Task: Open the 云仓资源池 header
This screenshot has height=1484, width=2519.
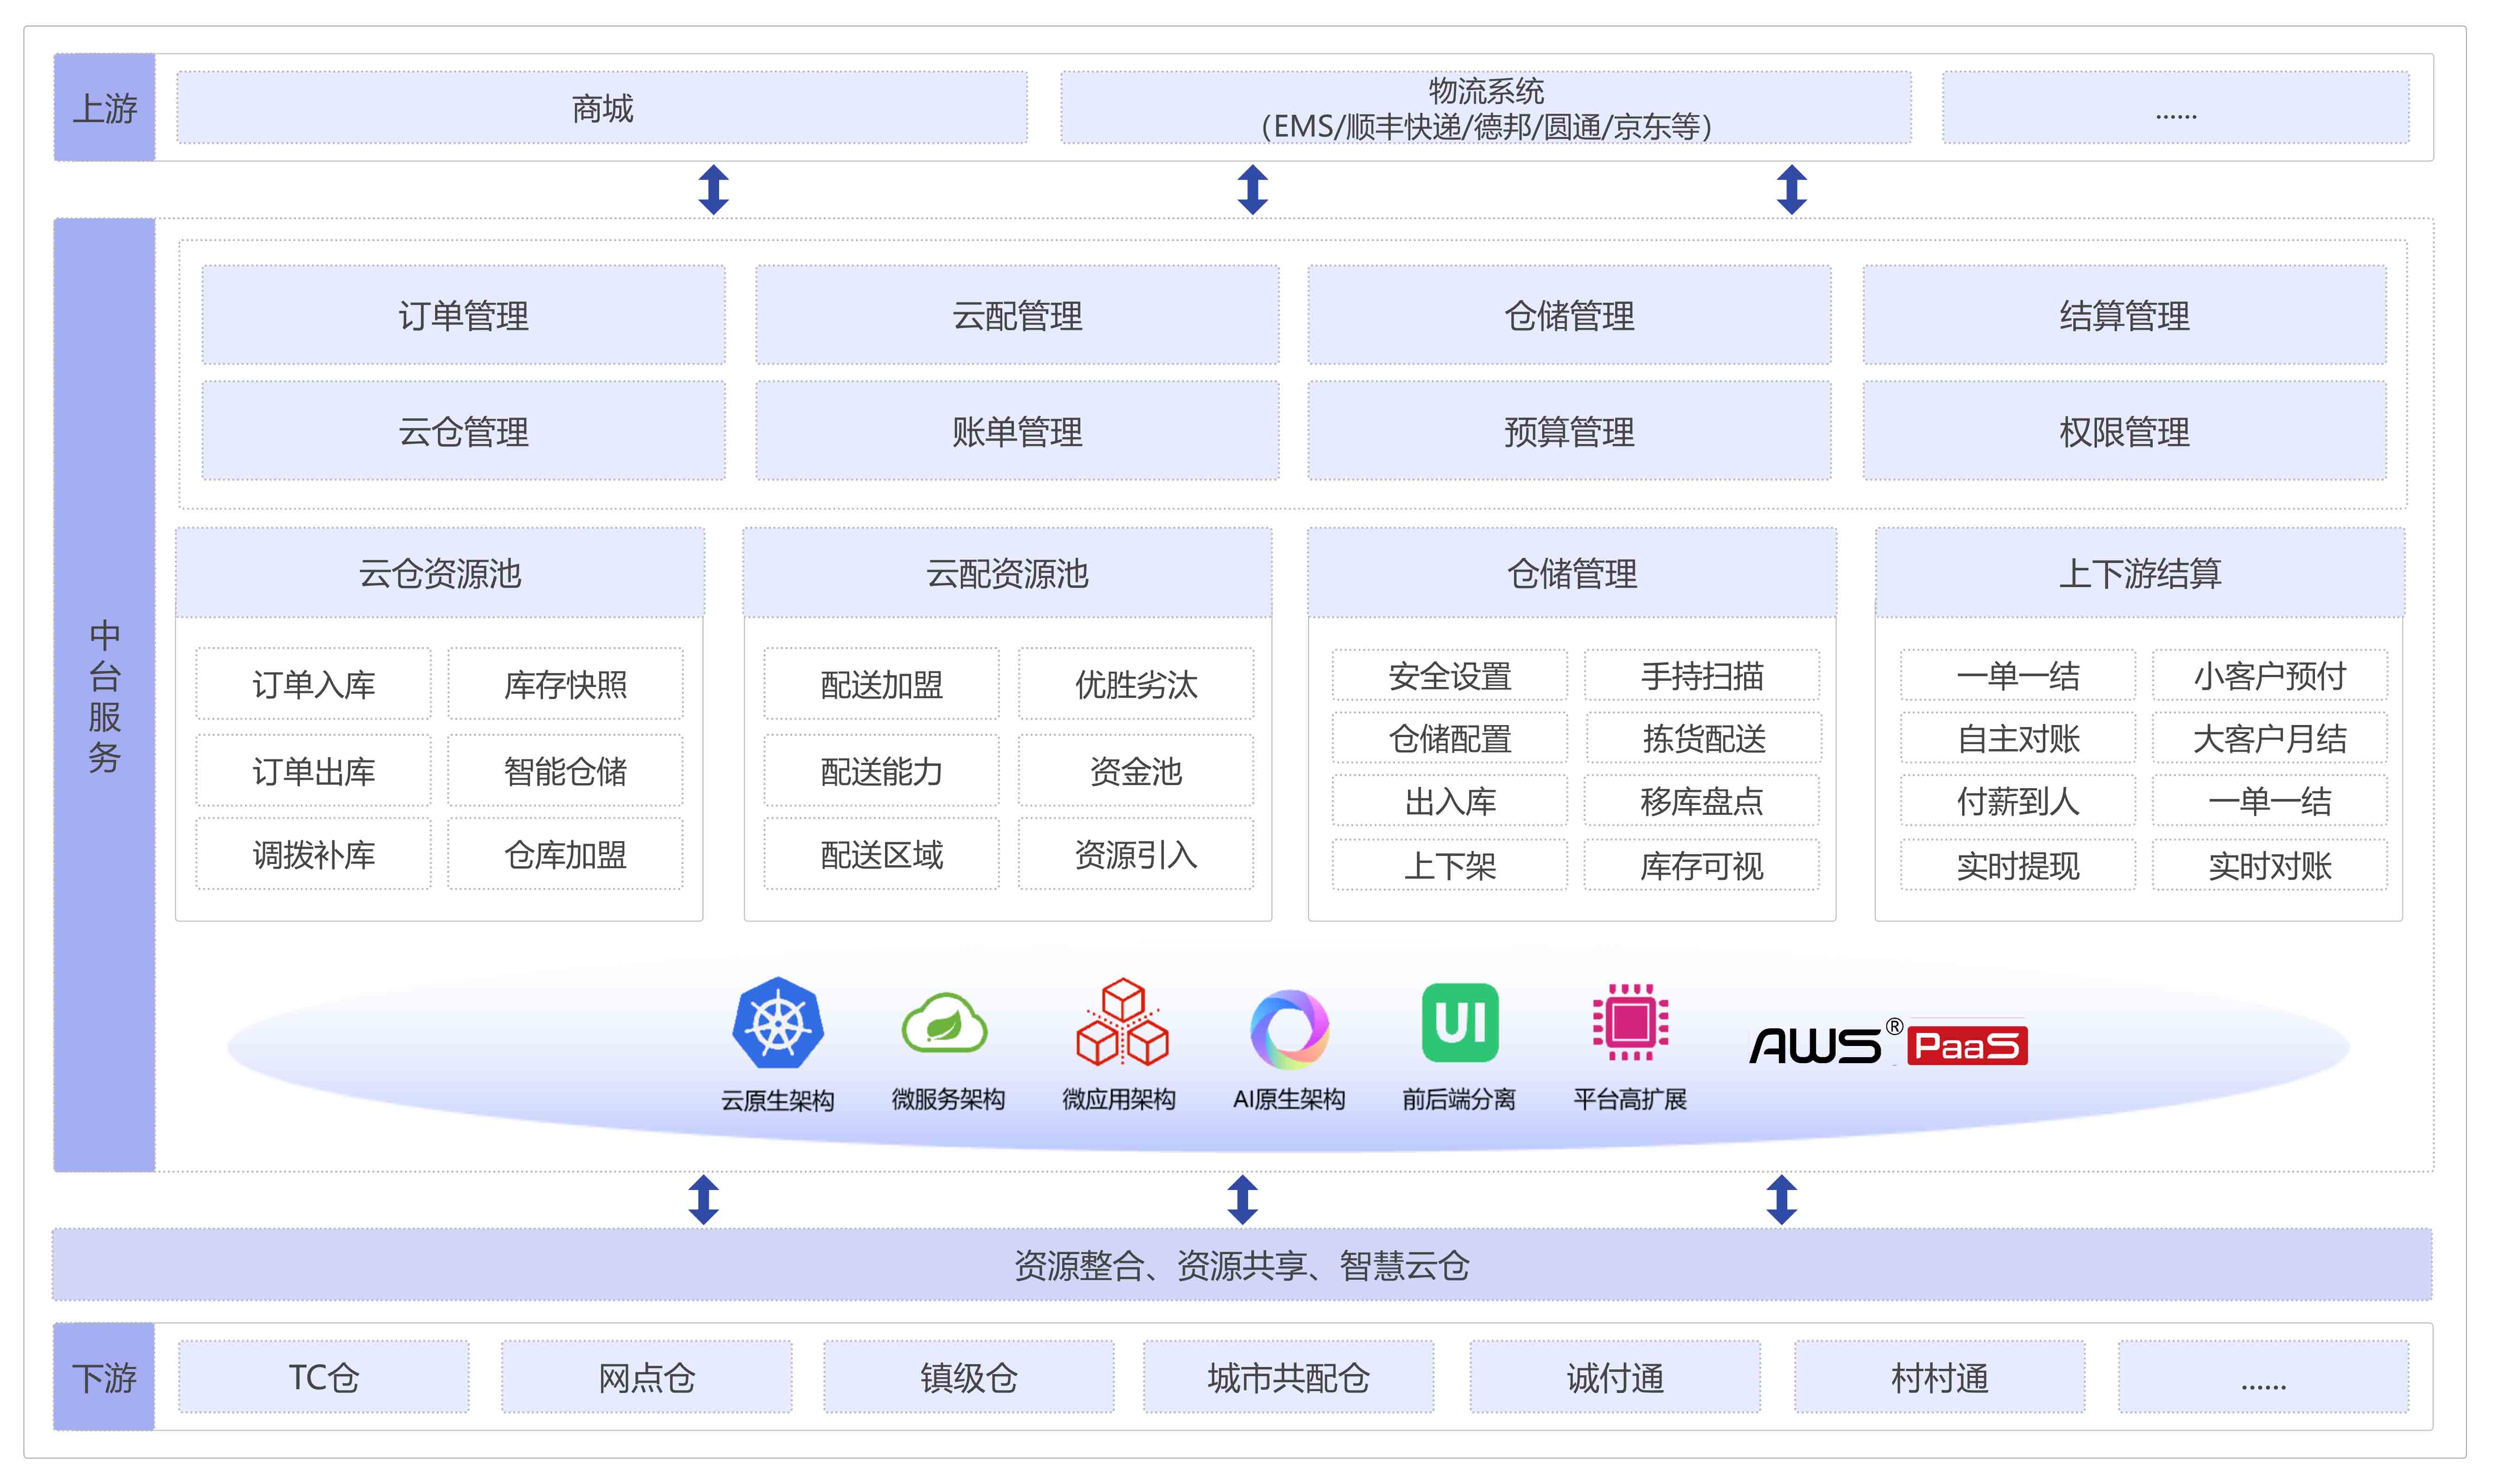Action: point(440,573)
